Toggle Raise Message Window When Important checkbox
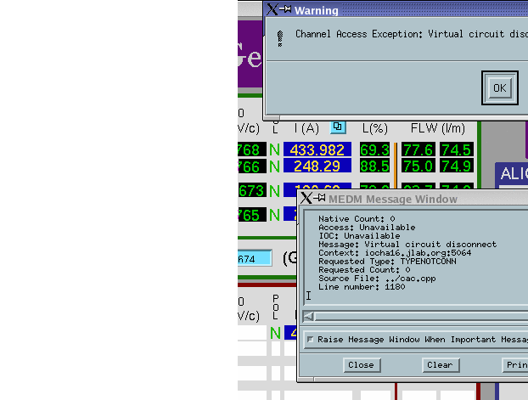 tap(310, 339)
